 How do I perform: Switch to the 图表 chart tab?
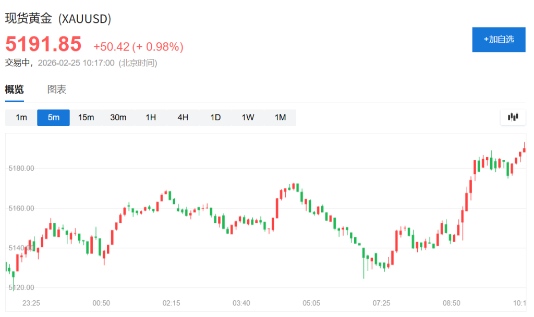(57, 90)
